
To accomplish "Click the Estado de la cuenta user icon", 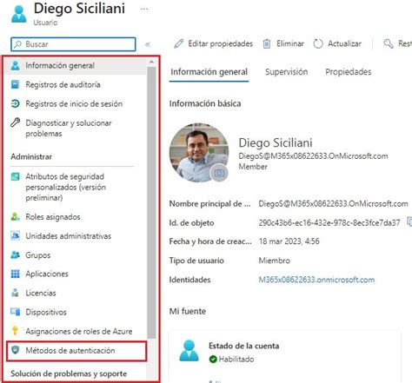I will [x=189, y=351].
